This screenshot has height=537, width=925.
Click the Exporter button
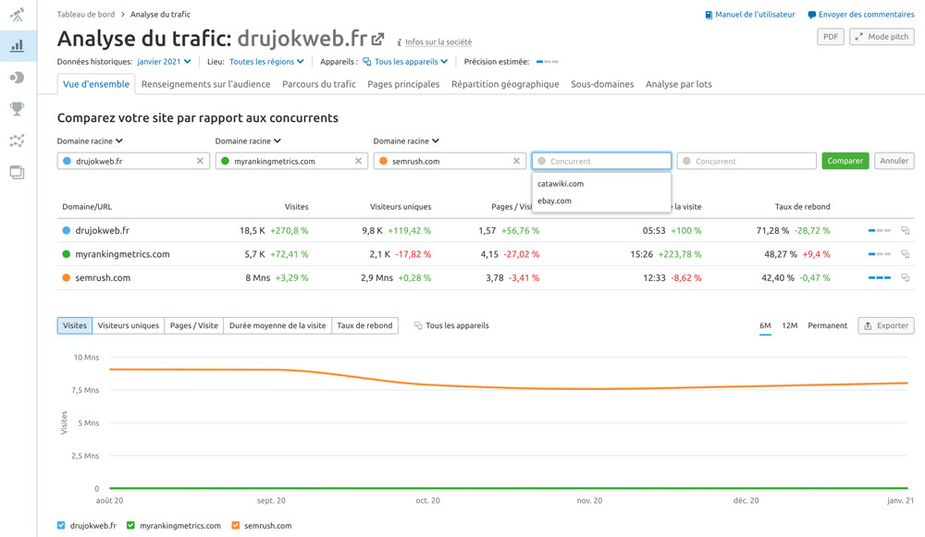886,325
